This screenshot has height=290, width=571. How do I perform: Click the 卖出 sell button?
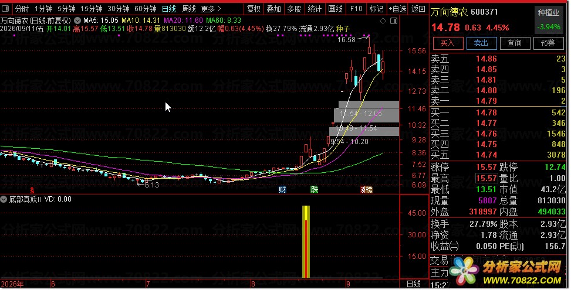[x=481, y=43]
